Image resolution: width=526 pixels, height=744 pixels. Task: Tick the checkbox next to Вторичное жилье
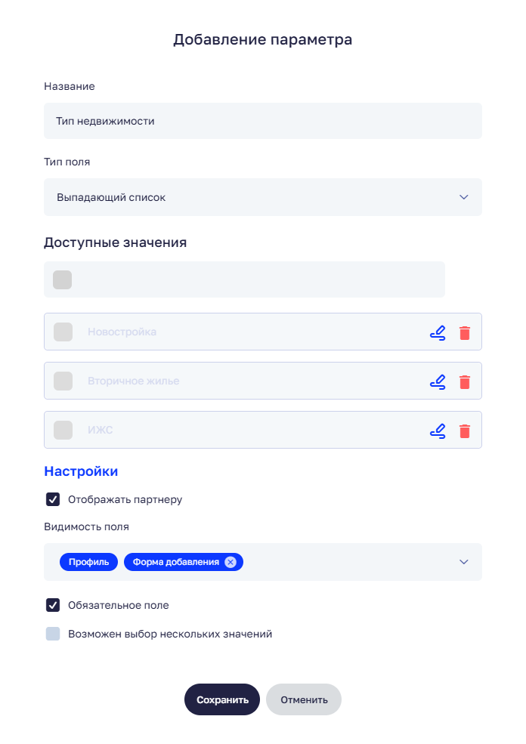pyautogui.click(x=63, y=381)
